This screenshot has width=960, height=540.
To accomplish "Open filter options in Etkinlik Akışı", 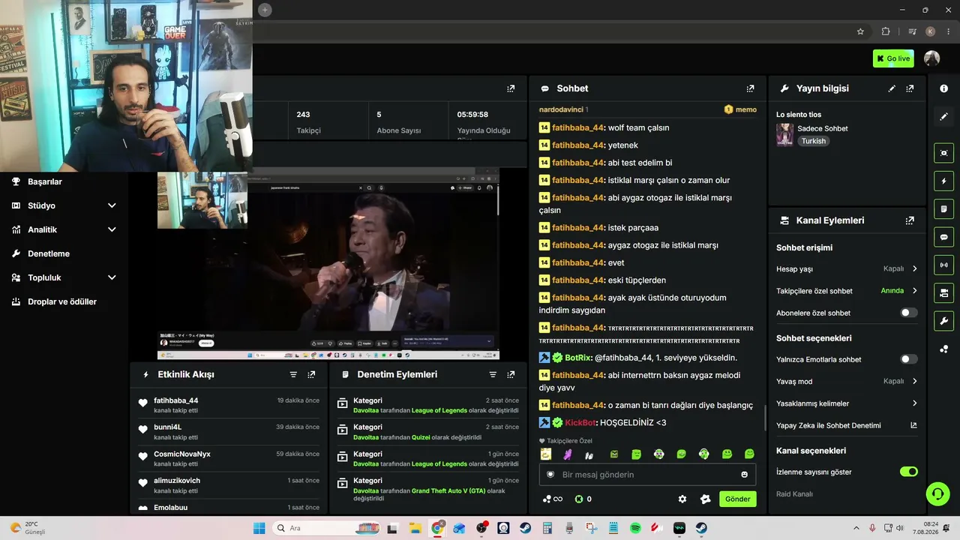I will [x=293, y=374].
